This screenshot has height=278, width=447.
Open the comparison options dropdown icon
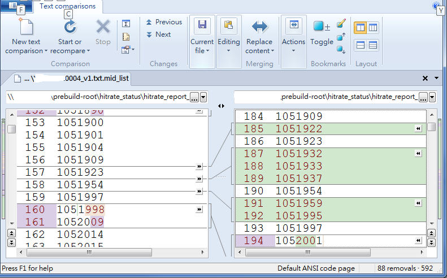[x=127, y=50]
